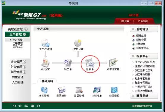The width and height of the screenshot is (165, 112).
Task: Open the 物料清单 icon
Action: [x=97, y=90]
